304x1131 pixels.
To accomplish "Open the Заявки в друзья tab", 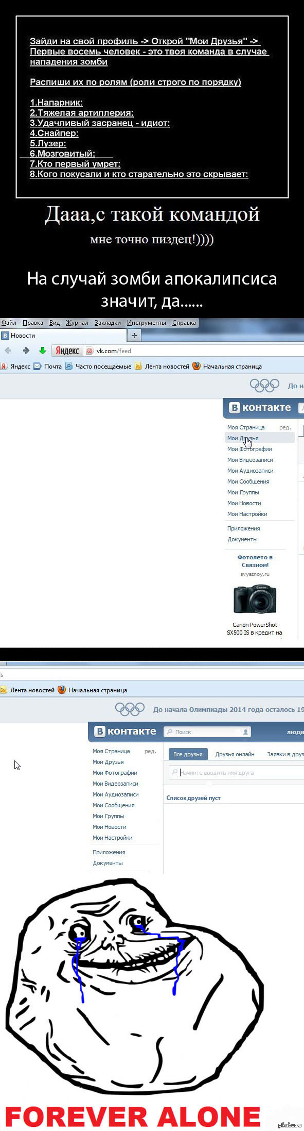I will [285, 754].
